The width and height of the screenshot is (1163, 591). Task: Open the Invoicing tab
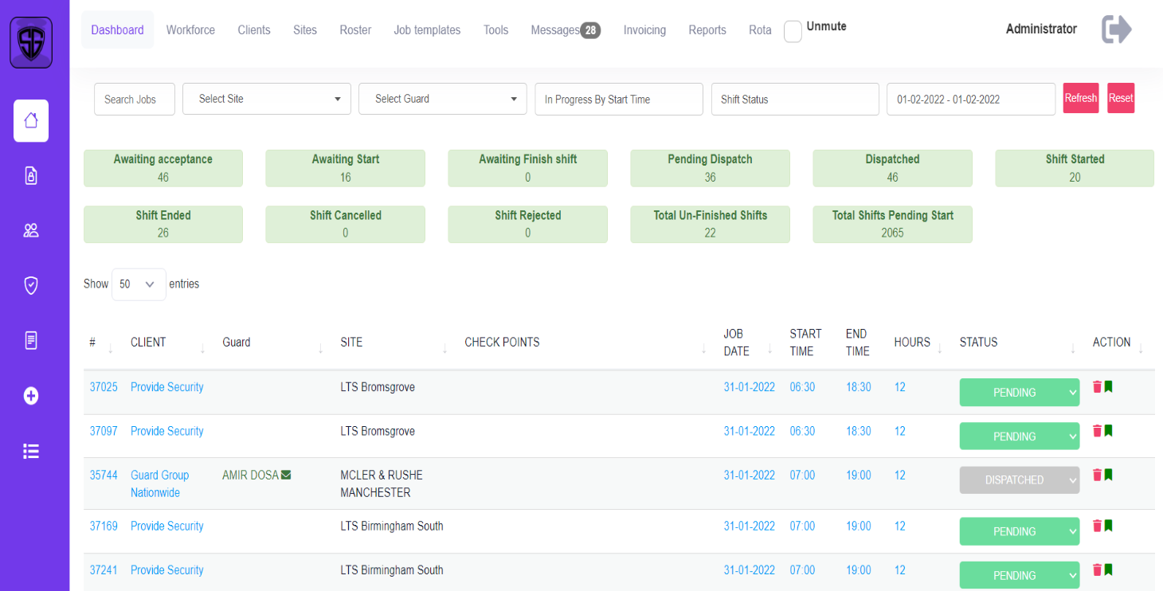644,29
